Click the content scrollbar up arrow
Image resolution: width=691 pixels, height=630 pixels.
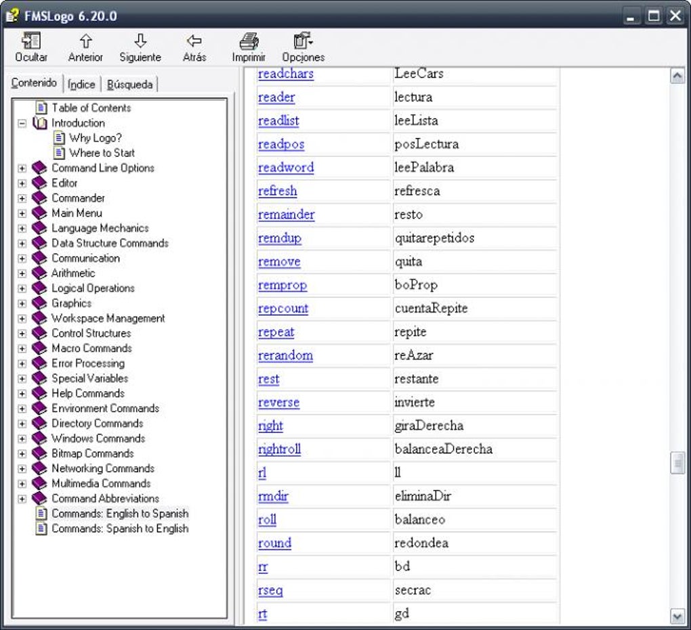click(677, 76)
